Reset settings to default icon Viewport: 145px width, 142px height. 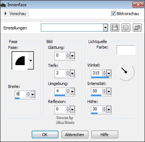pyautogui.click(x=137, y=28)
